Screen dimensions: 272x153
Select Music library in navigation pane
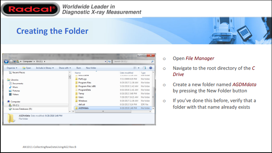click(x=13, y=87)
